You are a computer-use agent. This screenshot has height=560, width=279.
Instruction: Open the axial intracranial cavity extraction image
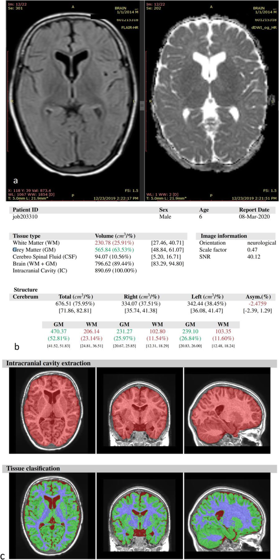point(52,411)
